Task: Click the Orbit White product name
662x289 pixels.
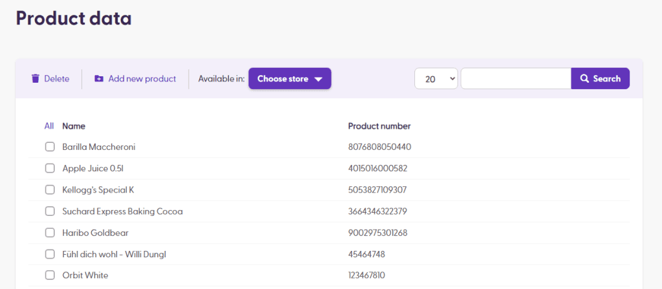Action: click(85, 275)
